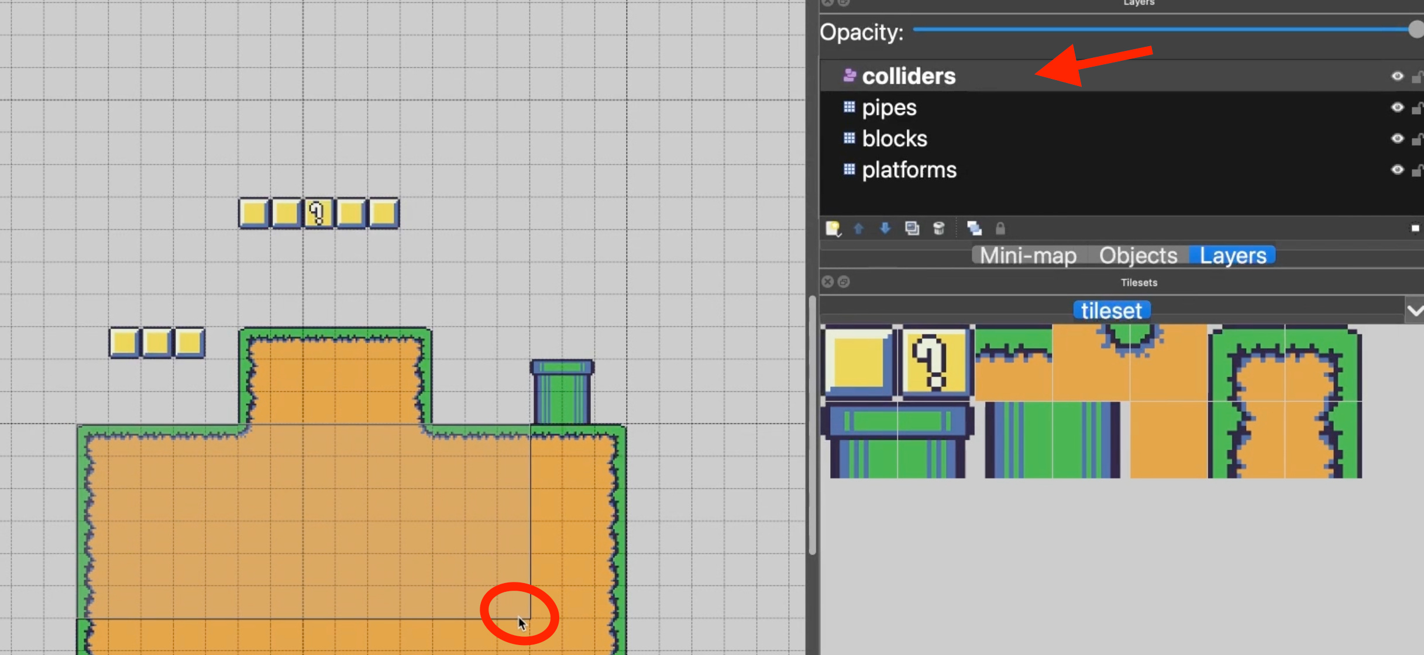Click the New Layer icon
The width and height of the screenshot is (1424, 655).
click(832, 228)
